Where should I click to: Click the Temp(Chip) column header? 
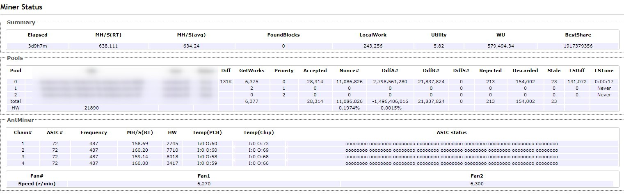(x=258, y=132)
